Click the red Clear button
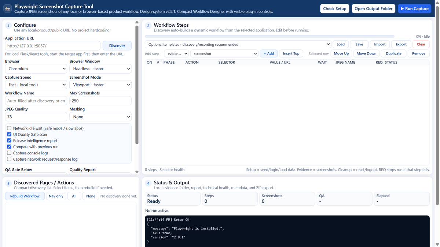The height and width of the screenshot is (247, 440). point(421,44)
